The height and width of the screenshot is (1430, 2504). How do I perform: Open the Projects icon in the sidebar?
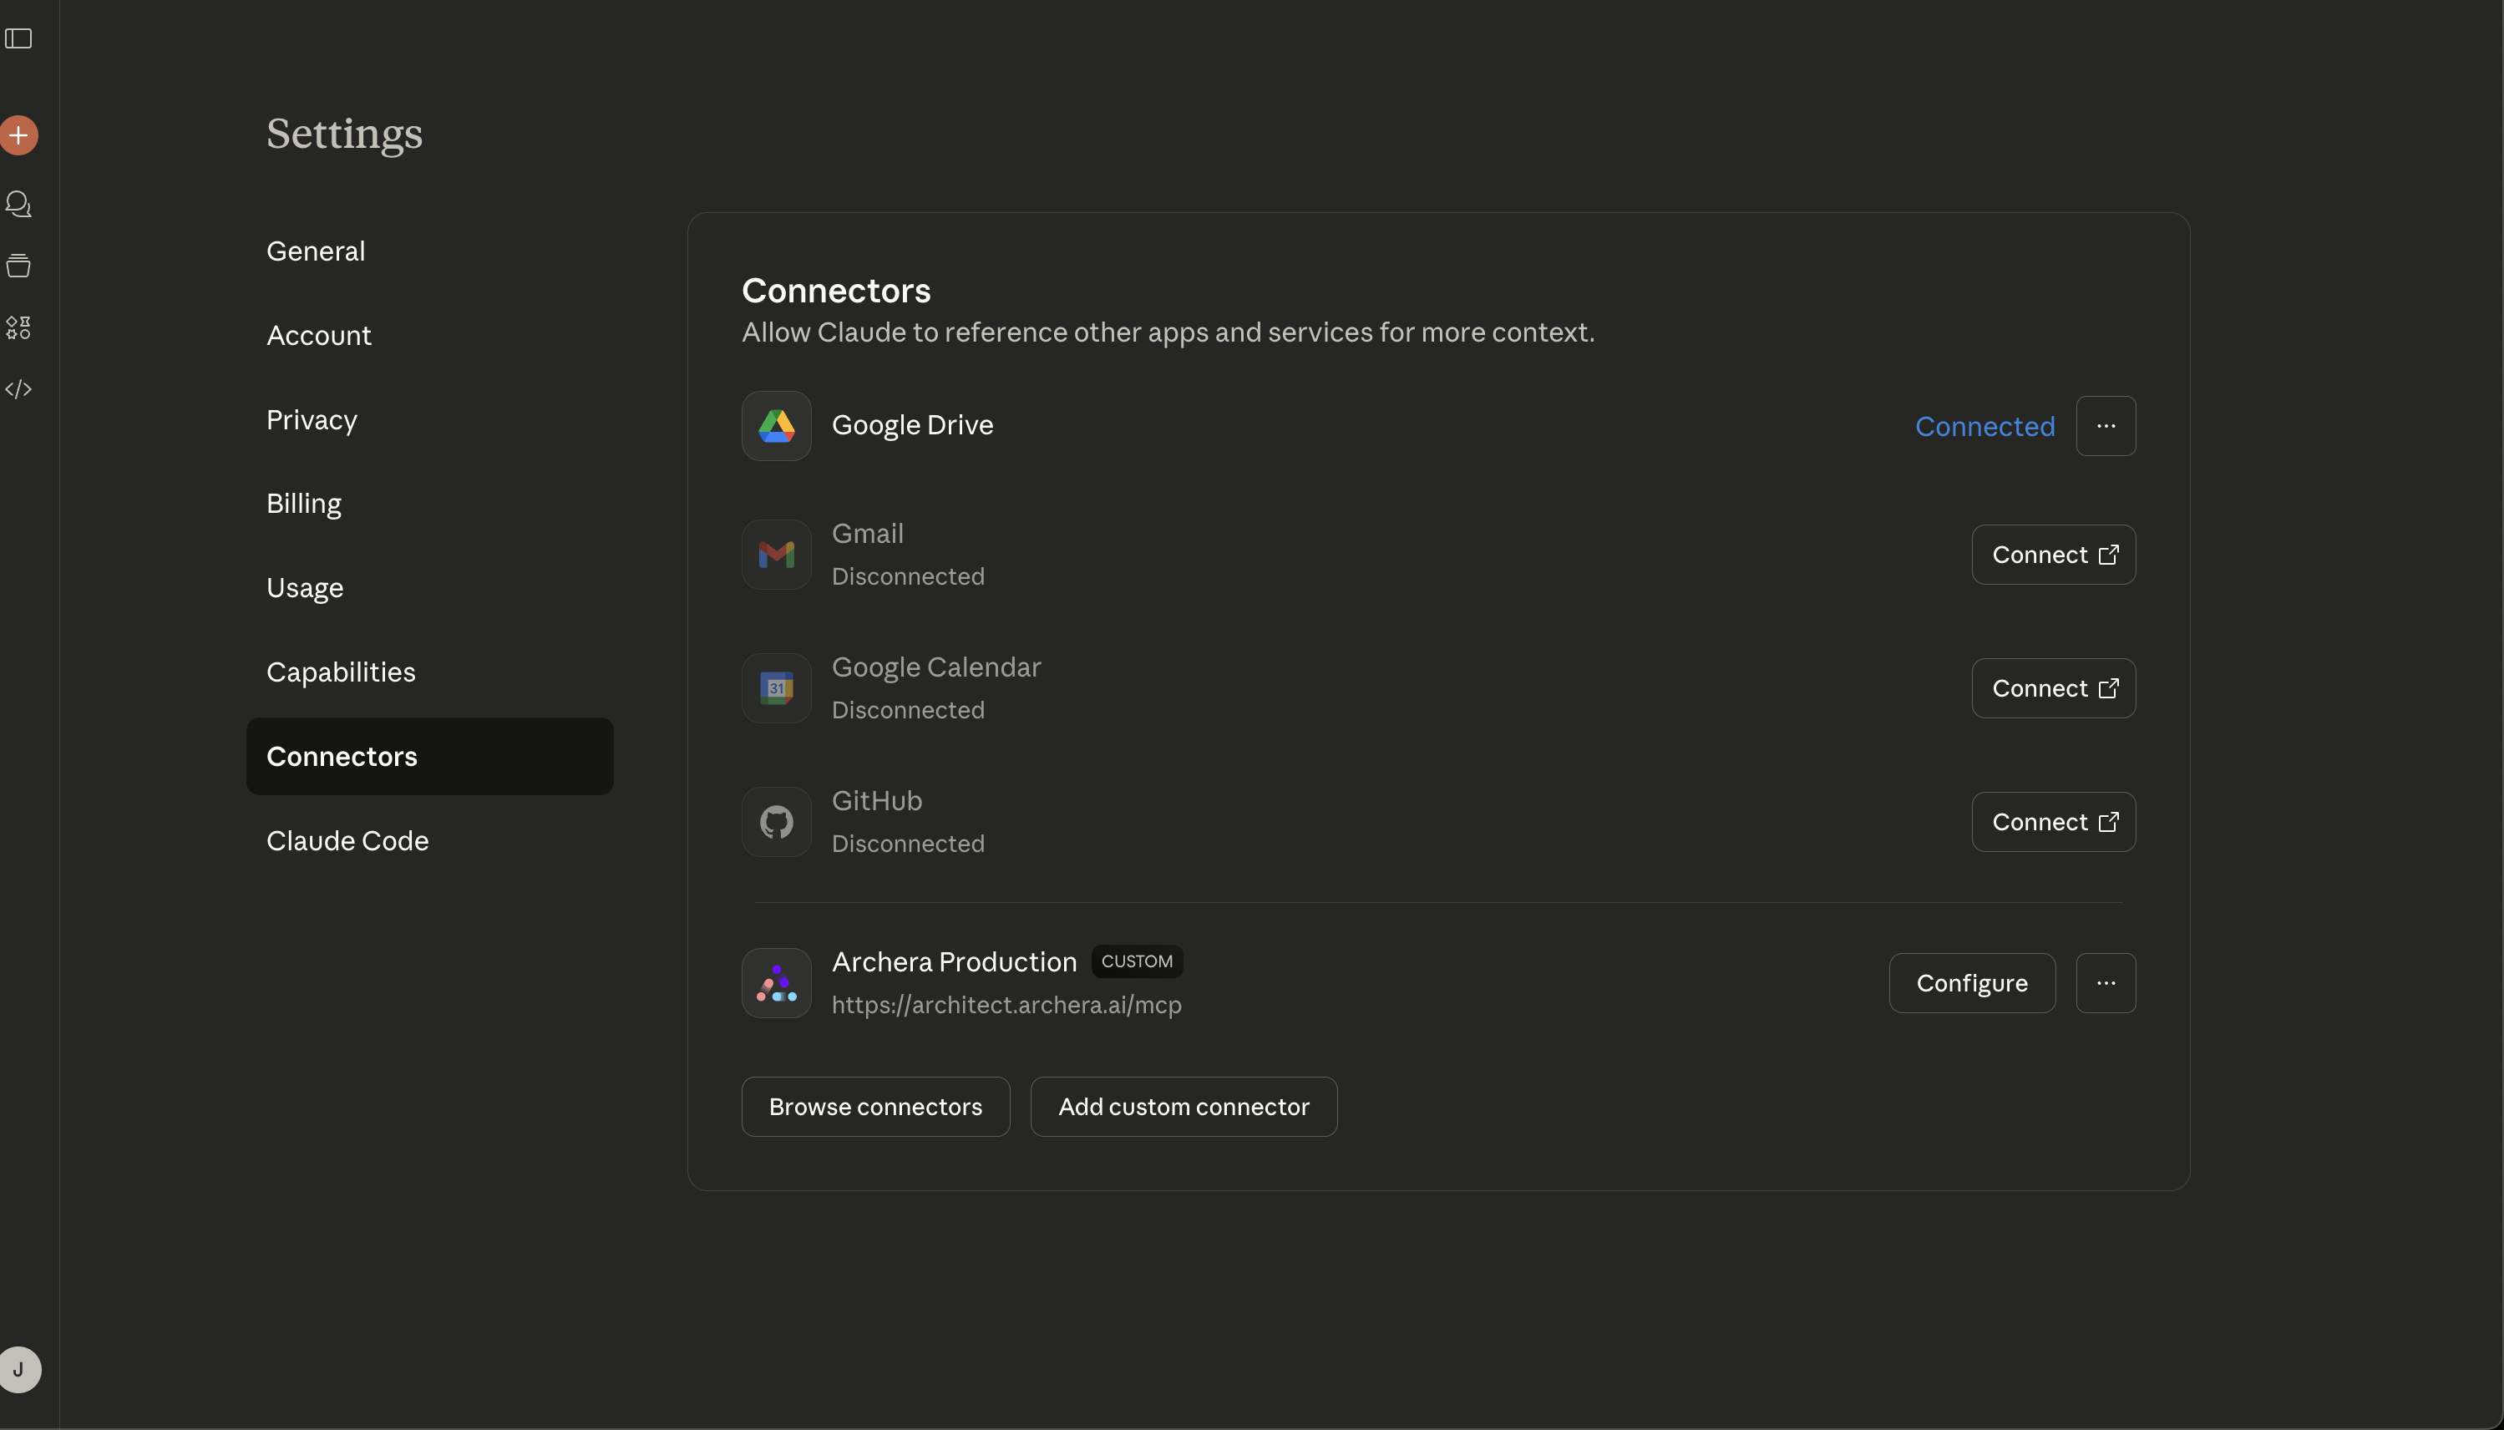[18, 266]
